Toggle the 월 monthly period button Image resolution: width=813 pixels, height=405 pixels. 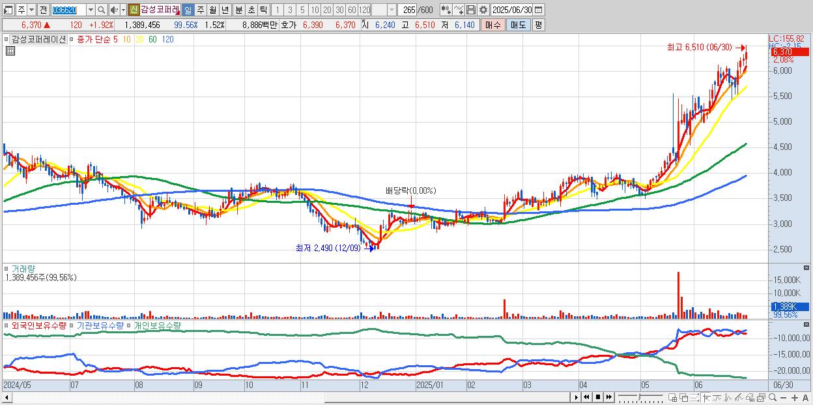[x=212, y=10]
